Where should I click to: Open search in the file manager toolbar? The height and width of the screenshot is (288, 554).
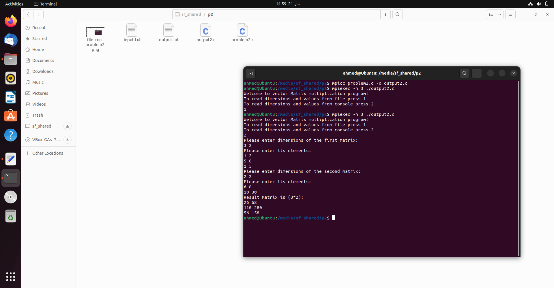pyautogui.click(x=398, y=14)
